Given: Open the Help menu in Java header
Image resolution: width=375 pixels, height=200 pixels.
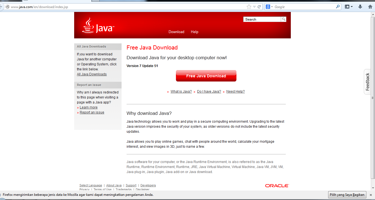Looking at the screenshot, I should [195, 32].
